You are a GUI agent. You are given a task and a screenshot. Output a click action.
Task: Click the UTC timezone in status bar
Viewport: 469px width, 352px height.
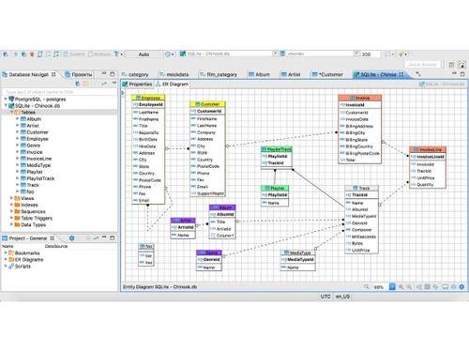tap(325, 297)
